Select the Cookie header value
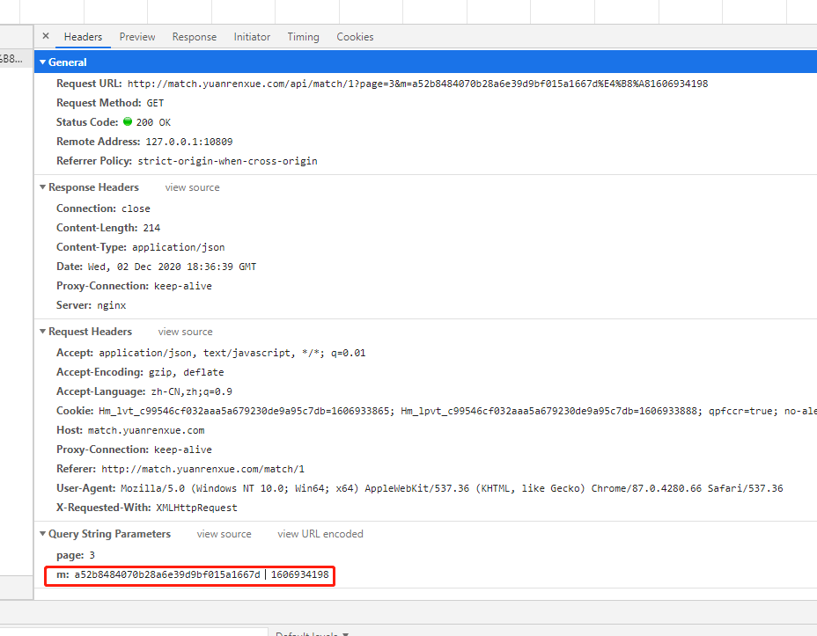The width and height of the screenshot is (817, 636). [458, 411]
